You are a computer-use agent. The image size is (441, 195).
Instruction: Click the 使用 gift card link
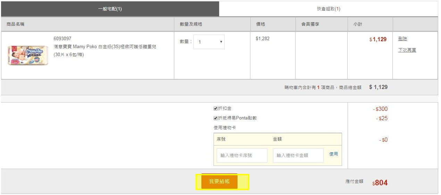click(334, 154)
